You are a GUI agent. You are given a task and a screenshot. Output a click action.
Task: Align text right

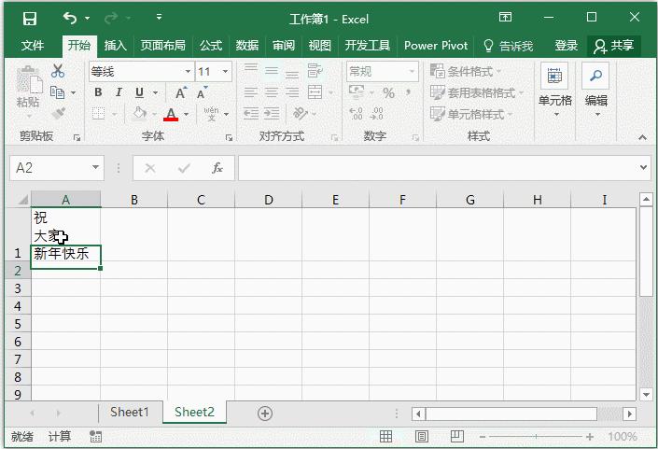coord(292,92)
